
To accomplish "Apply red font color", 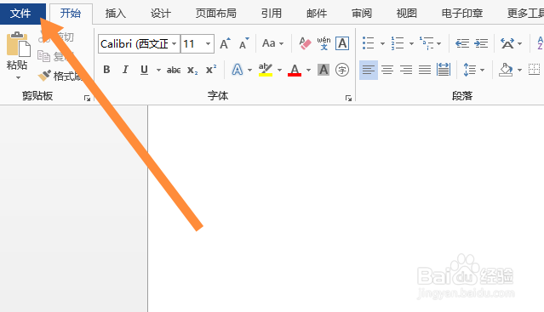I will pos(295,70).
